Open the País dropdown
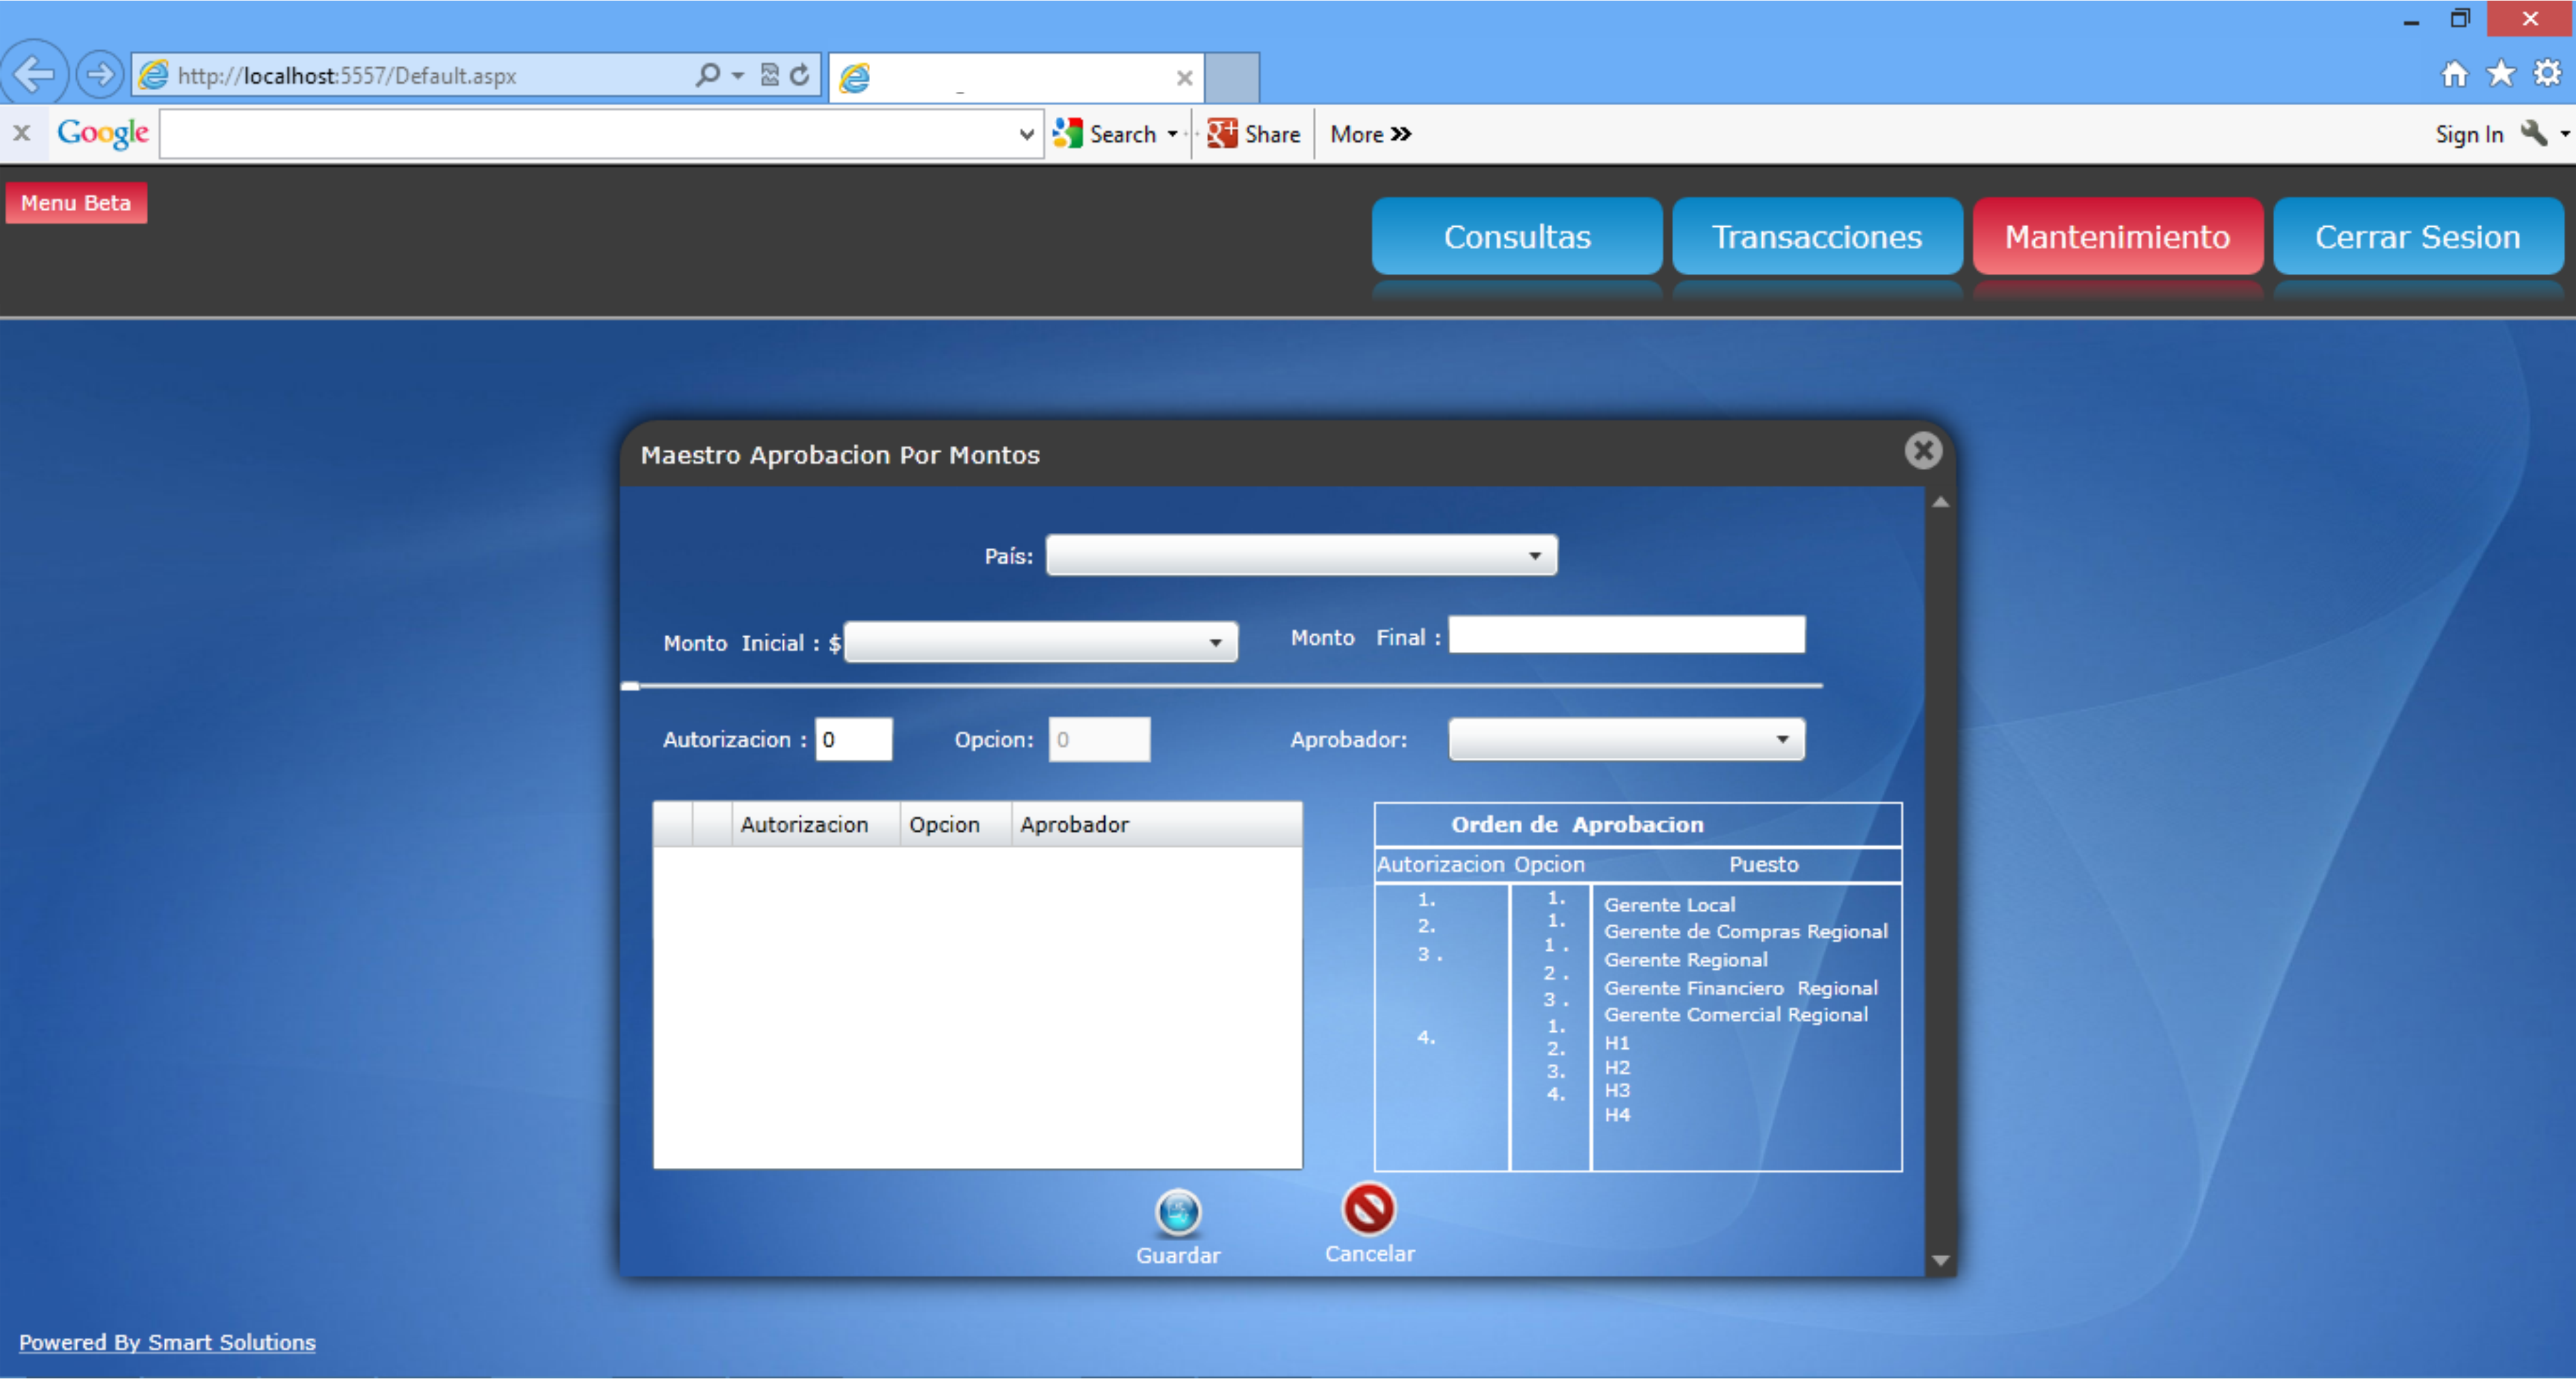Image resolution: width=2576 pixels, height=1379 pixels. pyautogui.click(x=1301, y=555)
